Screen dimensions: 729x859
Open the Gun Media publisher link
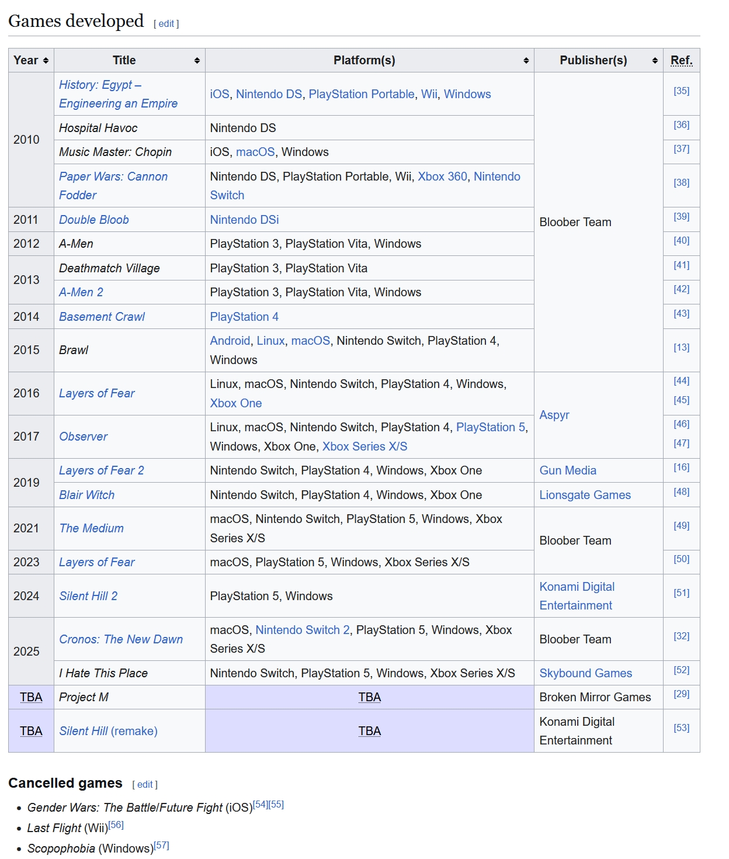568,470
